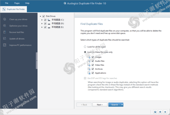
Task: Uncheck the Images checkbox
Action: point(93,57)
